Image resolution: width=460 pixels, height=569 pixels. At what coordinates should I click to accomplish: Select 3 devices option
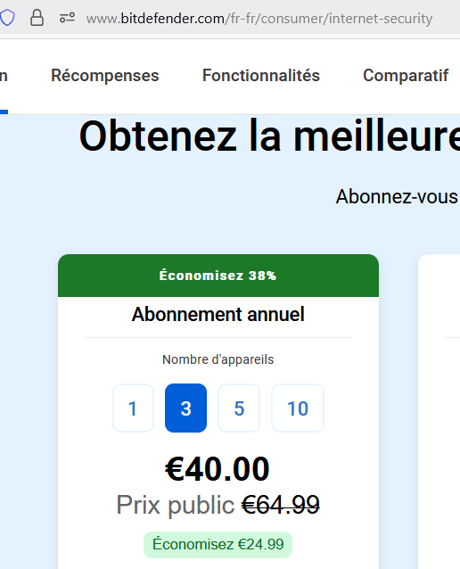[x=185, y=408]
